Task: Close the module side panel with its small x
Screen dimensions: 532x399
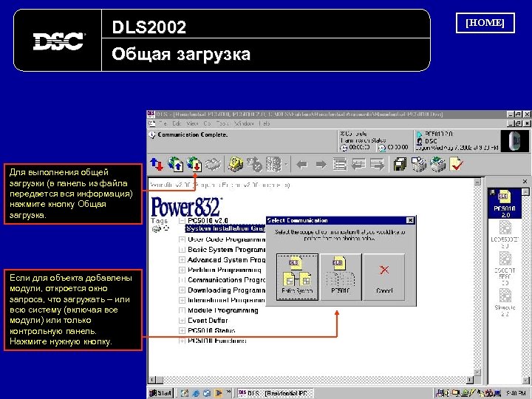Action: (525, 182)
